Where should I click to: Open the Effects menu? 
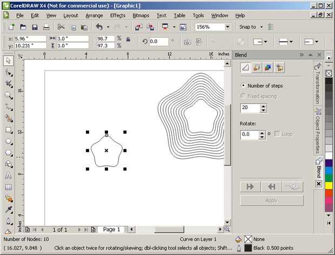118,16
